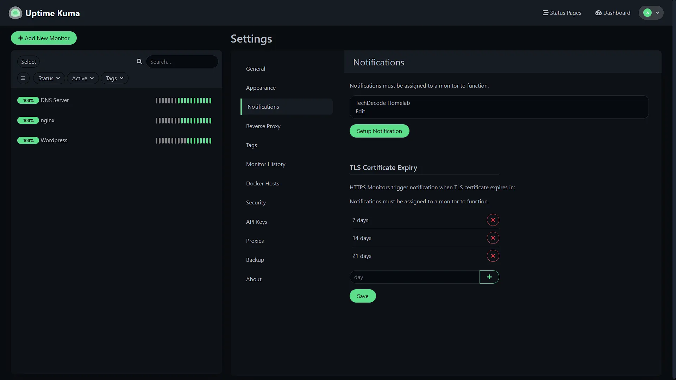
Task: Open the nginx monitor
Action: (x=116, y=120)
